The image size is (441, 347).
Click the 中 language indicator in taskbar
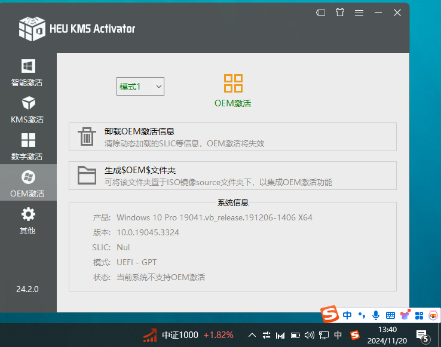(x=338, y=335)
